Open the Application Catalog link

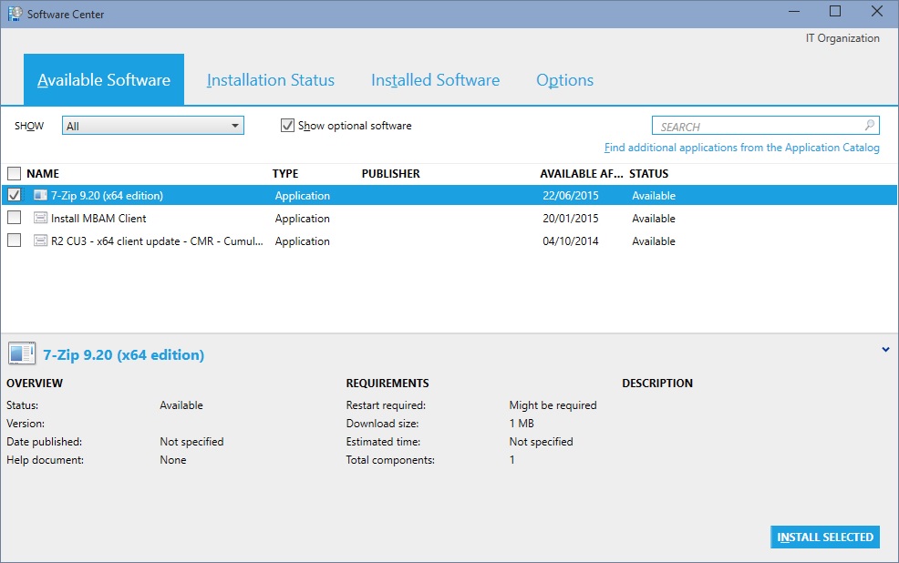(741, 148)
